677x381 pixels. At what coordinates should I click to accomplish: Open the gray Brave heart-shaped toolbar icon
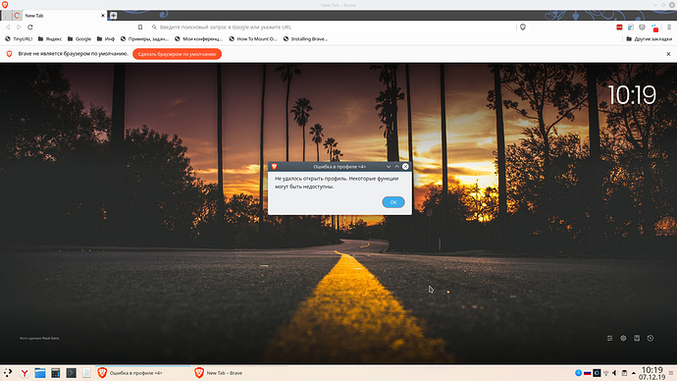pyautogui.click(x=642, y=27)
